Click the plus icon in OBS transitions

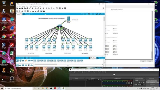(139, 82)
